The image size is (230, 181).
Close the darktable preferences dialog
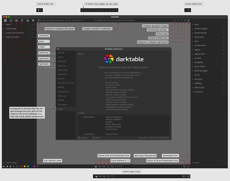(58, 49)
